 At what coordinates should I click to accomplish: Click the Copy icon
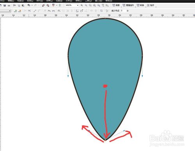[x=19, y=5]
